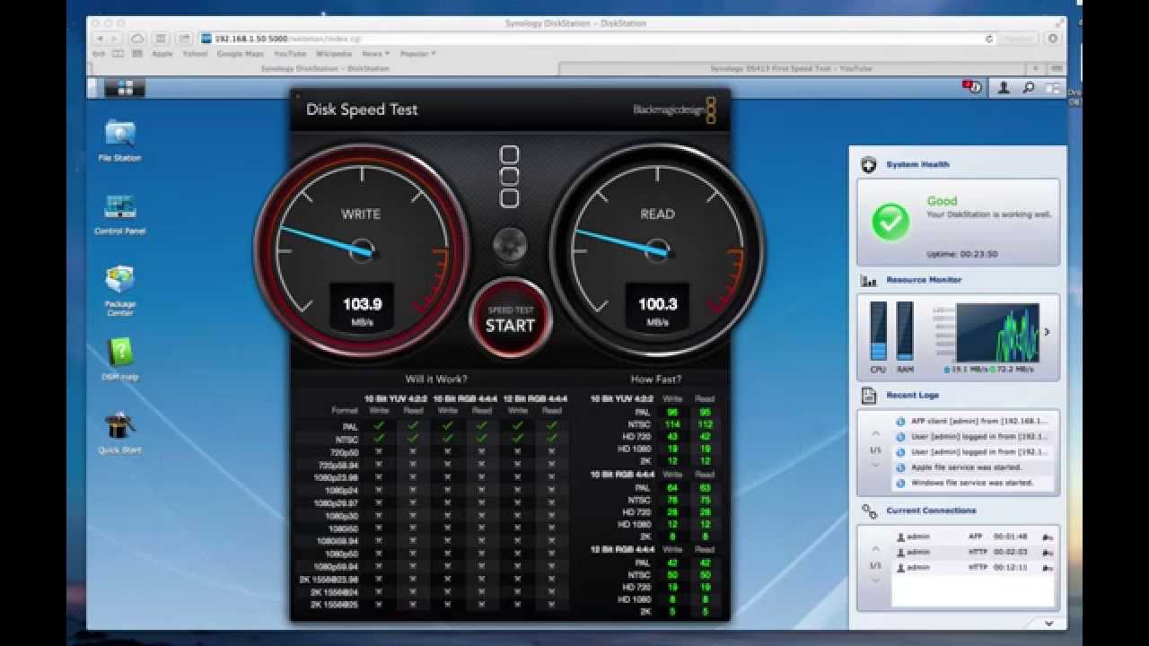The image size is (1149, 646).
Task: Disconnect the AFP admin connection
Action: 1048,537
